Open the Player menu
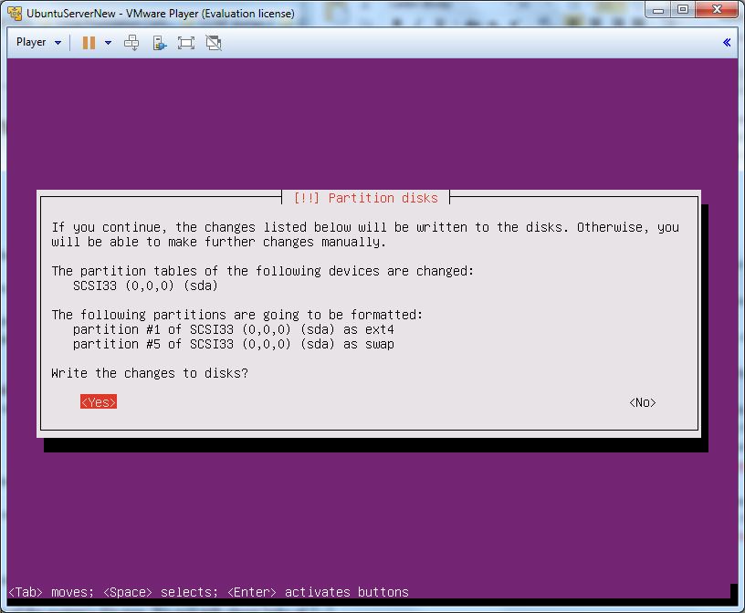The image size is (745, 613). [31, 43]
